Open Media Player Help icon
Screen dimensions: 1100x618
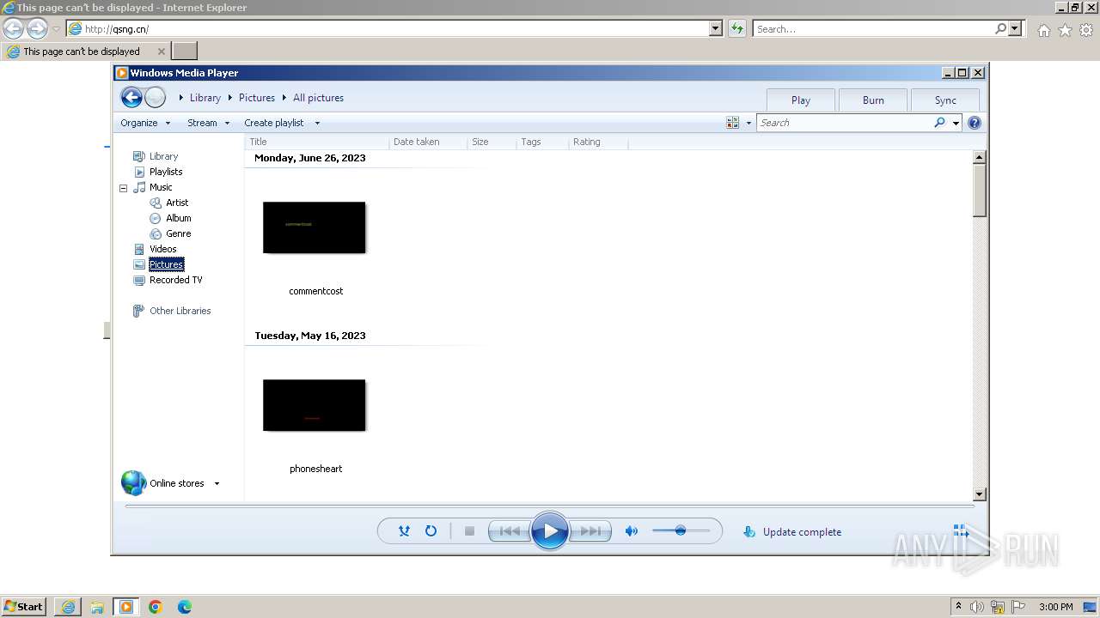point(975,123)
